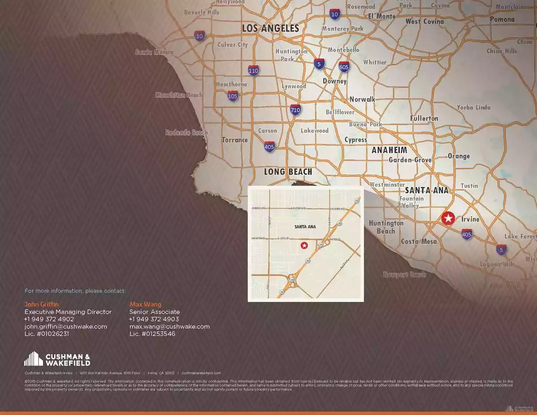Click the Interstate 110 highway shield
The width and height of the screenshot is (537, 415).
pyautogui.click(x=253, y=70)
